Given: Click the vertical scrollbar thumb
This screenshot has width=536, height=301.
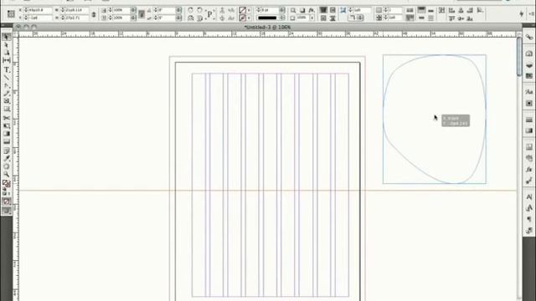Looking at the screenshot, I should tap(519, 56).
